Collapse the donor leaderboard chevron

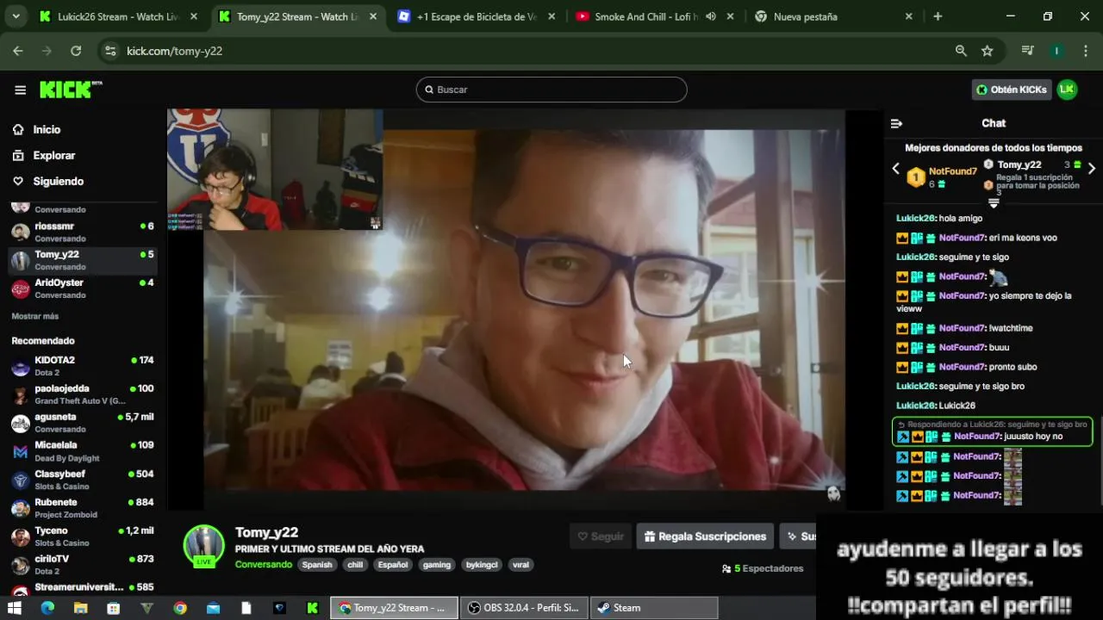point(994,203)
